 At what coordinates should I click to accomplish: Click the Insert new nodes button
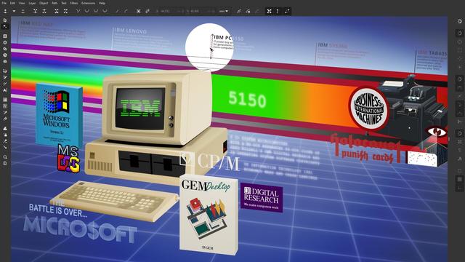pyautogui.click(x=5, y=11)
